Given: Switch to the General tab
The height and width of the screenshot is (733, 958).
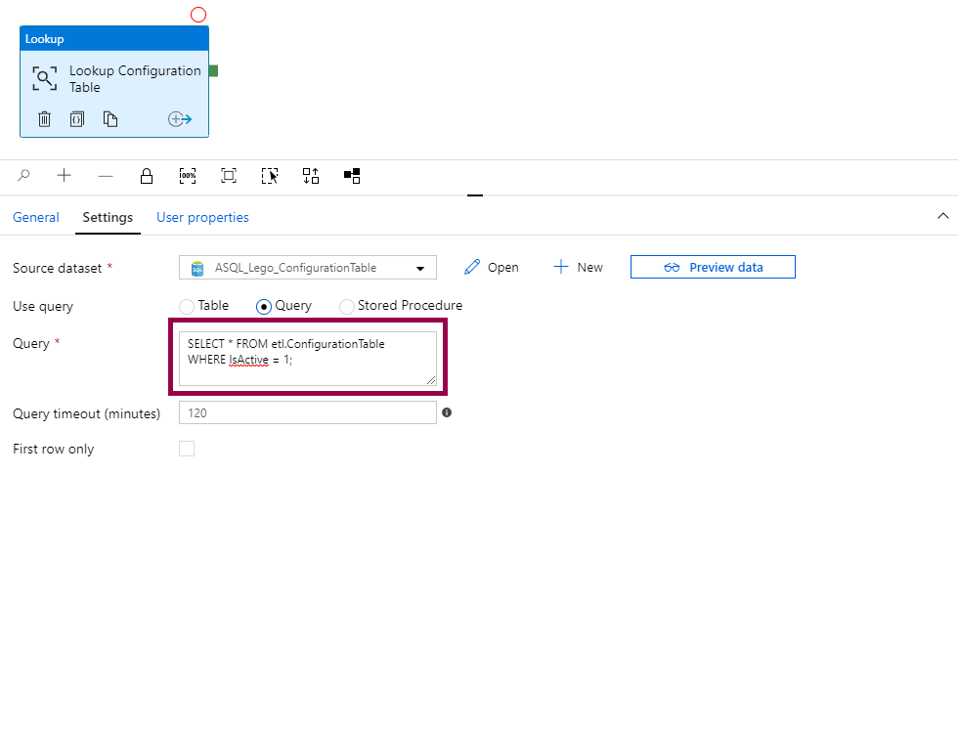Looking at the screenshot, I should click(36, 217).
